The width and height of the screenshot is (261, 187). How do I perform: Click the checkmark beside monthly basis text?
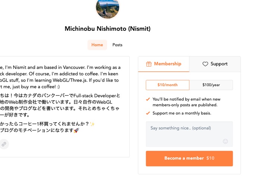[x=148, y=113]
